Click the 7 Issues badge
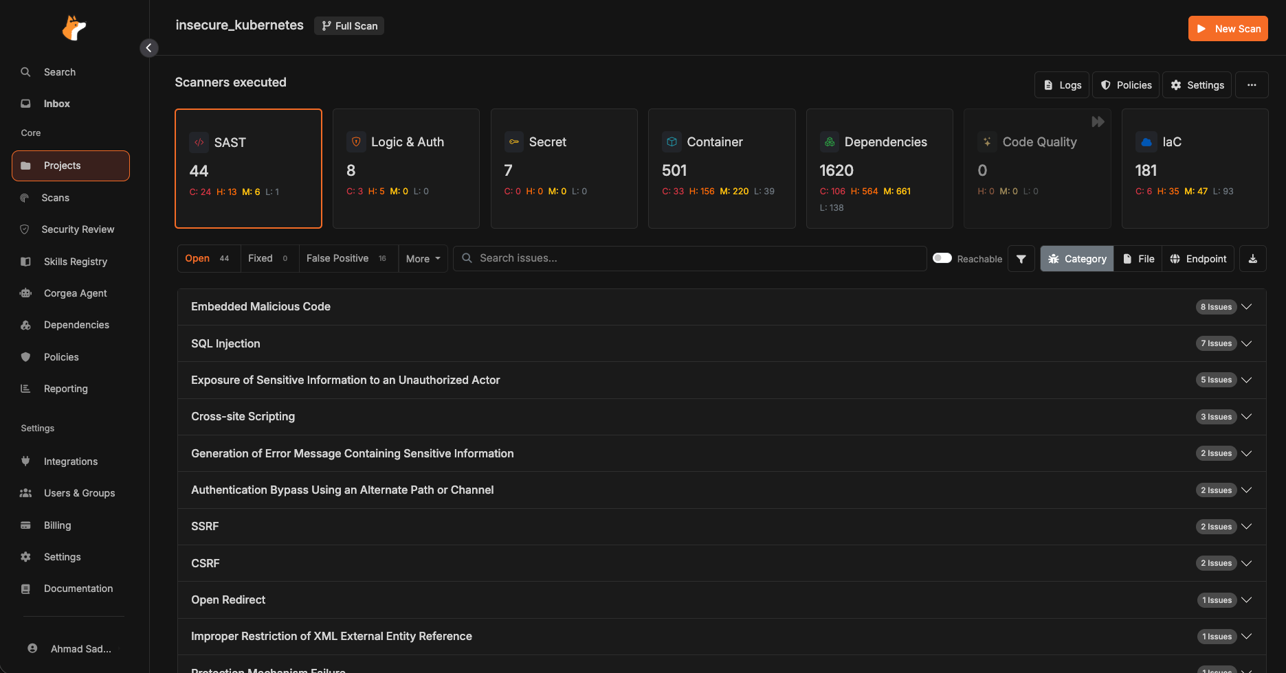The height and width of the screenshot is (673, 1286). [x=1216, y=343]
